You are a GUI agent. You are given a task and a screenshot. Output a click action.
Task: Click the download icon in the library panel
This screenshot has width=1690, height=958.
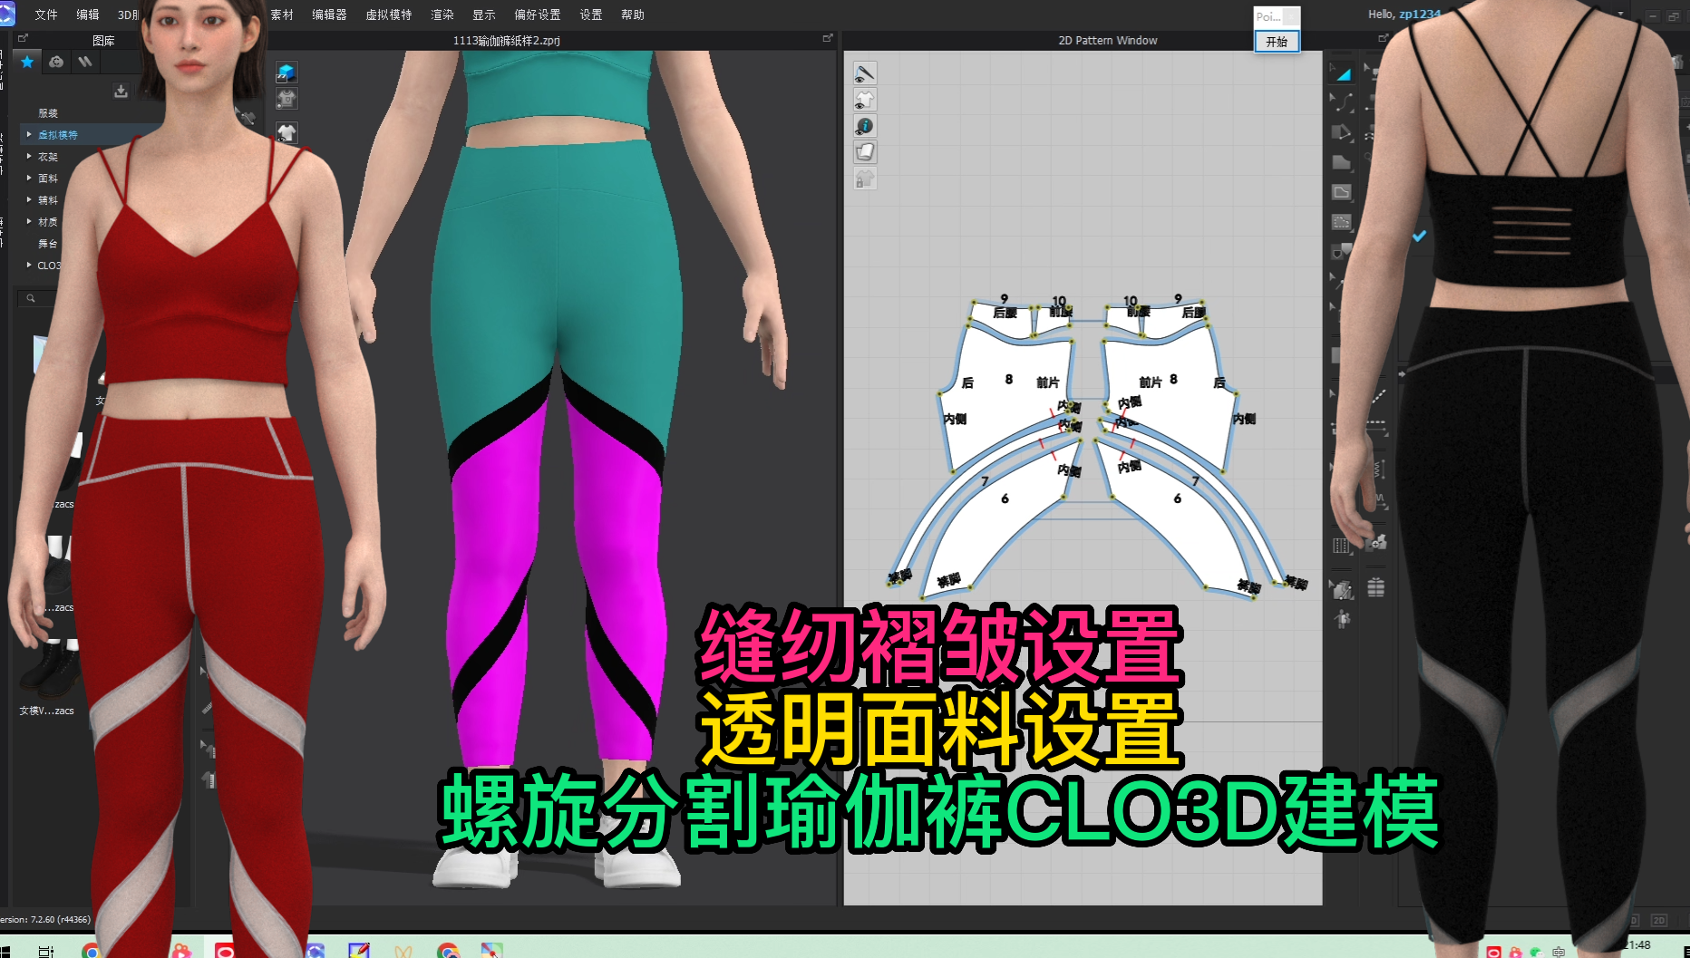click(x=119, y=90)
